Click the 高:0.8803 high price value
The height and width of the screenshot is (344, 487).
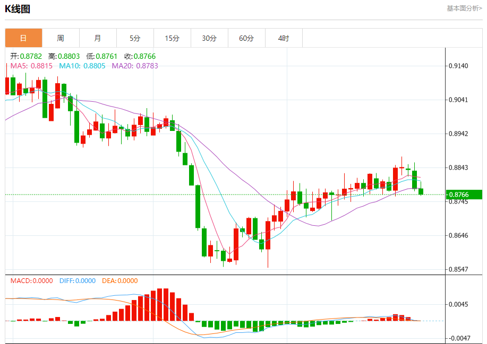click(x=64, y=56)
